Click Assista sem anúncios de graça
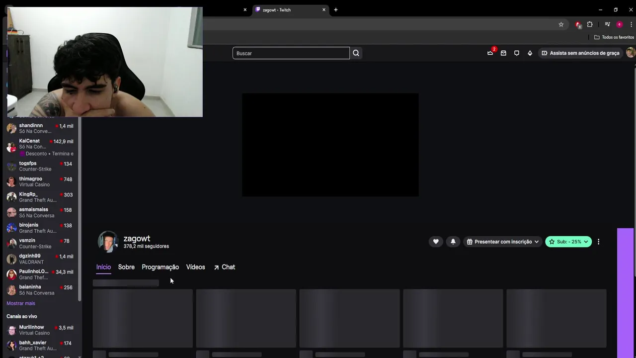The height and width of the screenshot is (358, 636). point(580,53)
